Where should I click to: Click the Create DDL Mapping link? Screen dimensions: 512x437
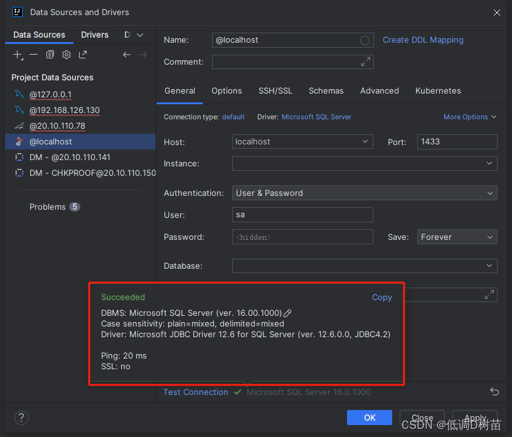[423, 40]
